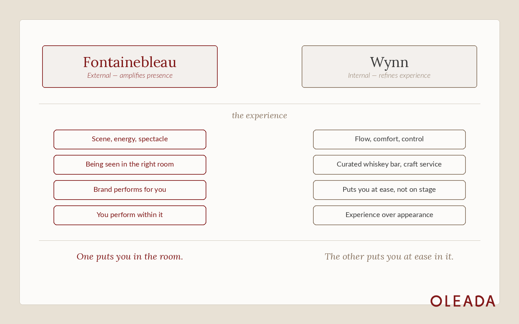The height and width of the screenshot is (324, 519).
Task: Select the 'Scene, energy, spectacle' box
Action: (130, 139)
